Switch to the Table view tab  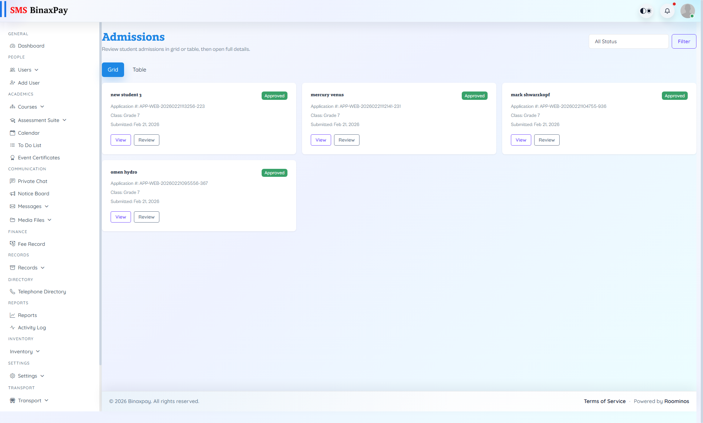pos(139,70)
